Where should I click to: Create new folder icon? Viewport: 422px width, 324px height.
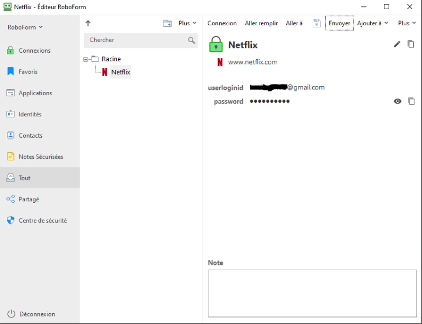[167, 24]
